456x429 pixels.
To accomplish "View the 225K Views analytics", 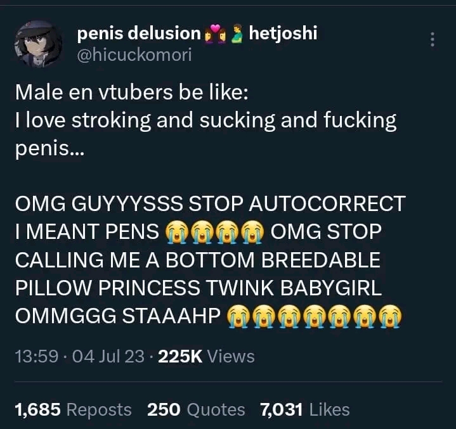I will tap(206, 356).
